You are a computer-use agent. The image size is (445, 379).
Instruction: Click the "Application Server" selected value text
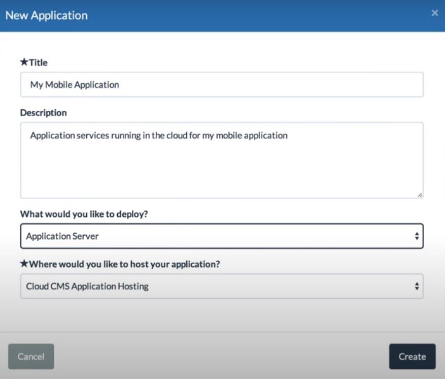pos(62,236)
